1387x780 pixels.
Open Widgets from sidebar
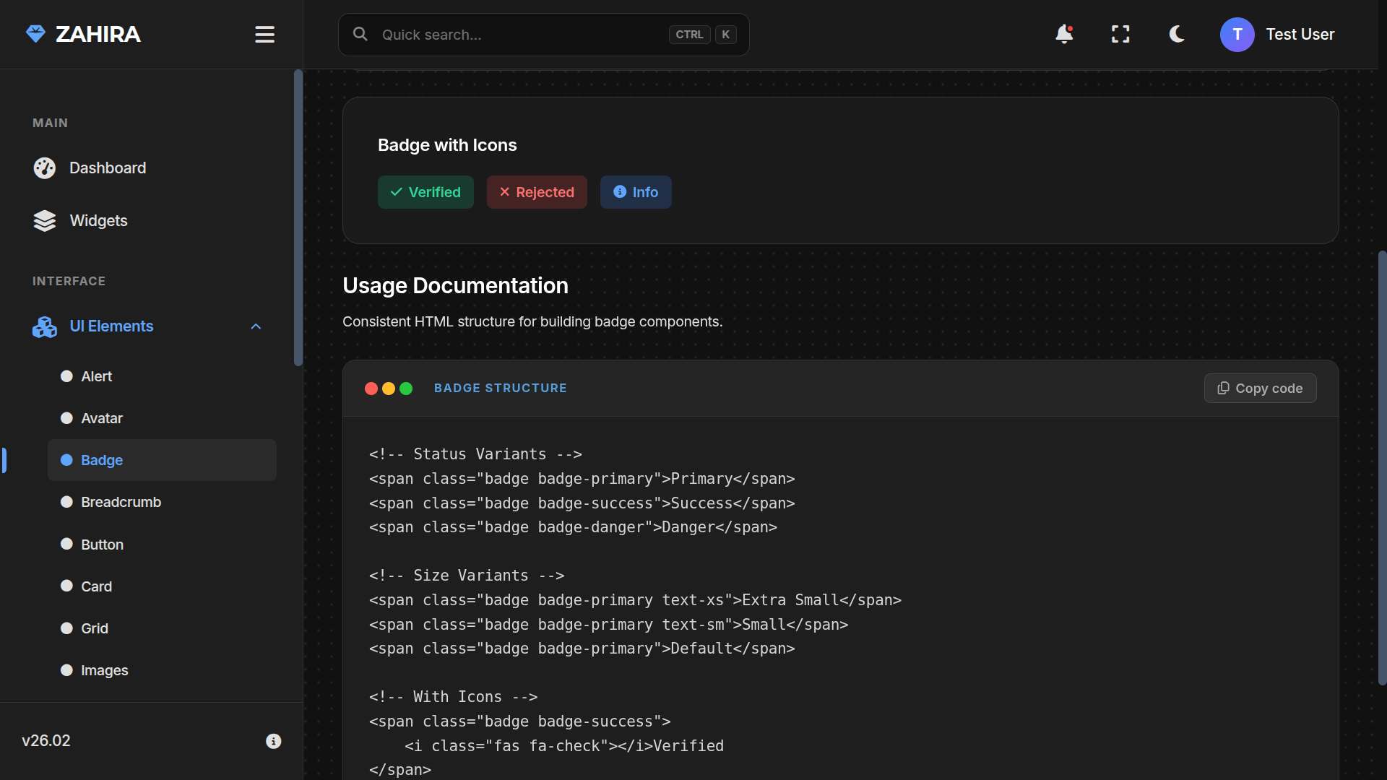click(98, 221)
